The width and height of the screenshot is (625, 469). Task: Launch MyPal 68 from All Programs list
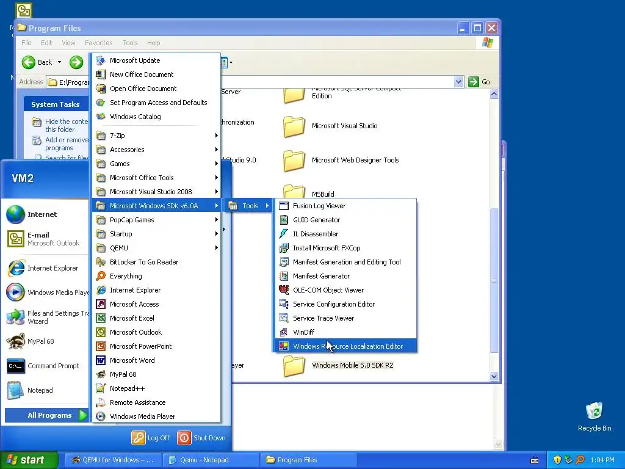pos(156,374)
